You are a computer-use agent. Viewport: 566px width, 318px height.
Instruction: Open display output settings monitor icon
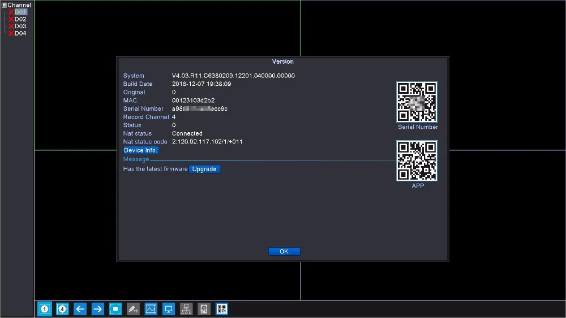tap(168, 309)
